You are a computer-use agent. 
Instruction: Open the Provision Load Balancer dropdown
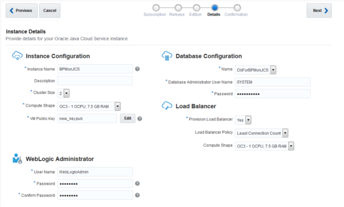tap(248, 120)
